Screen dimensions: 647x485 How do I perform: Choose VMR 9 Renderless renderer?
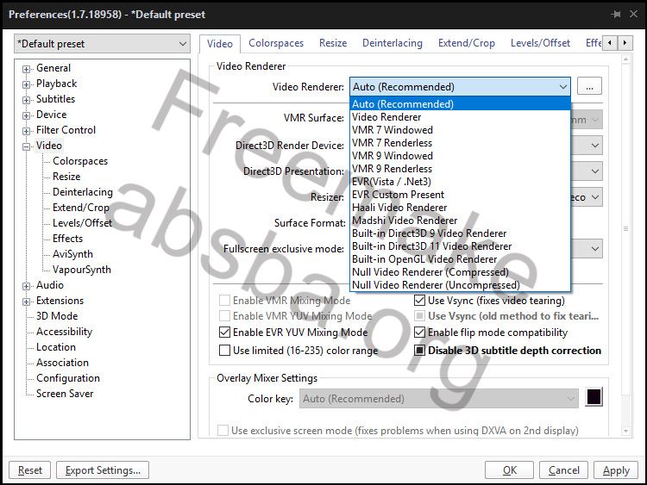[460, 169]
